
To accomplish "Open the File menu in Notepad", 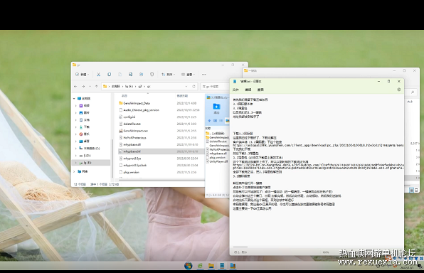I will (x=235, y=90).
